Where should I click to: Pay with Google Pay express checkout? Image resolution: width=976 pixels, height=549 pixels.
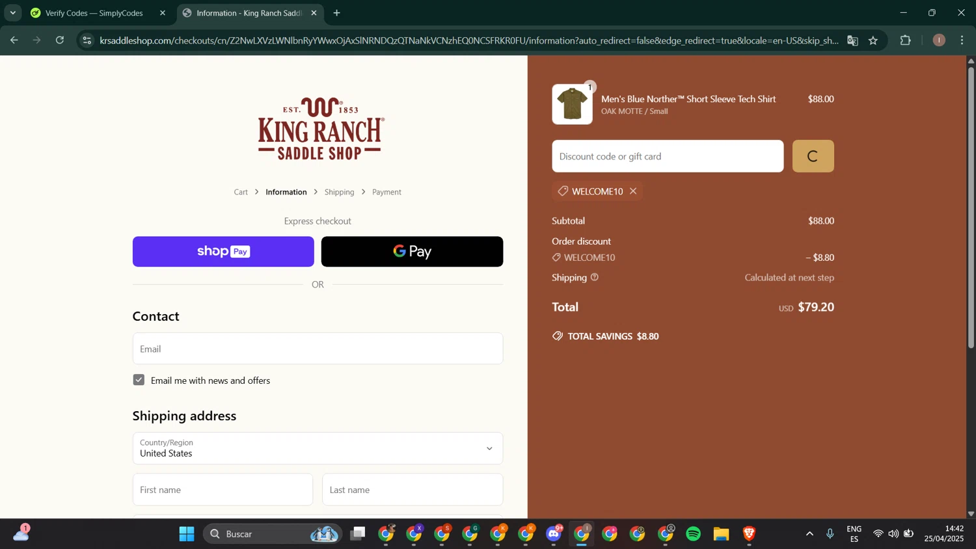click(x=412, y=252)
